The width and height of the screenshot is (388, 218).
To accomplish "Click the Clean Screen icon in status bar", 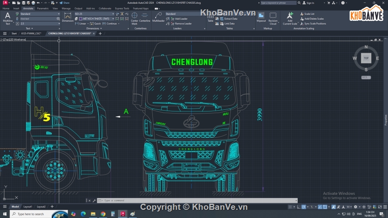I will (x=380, y=207).
